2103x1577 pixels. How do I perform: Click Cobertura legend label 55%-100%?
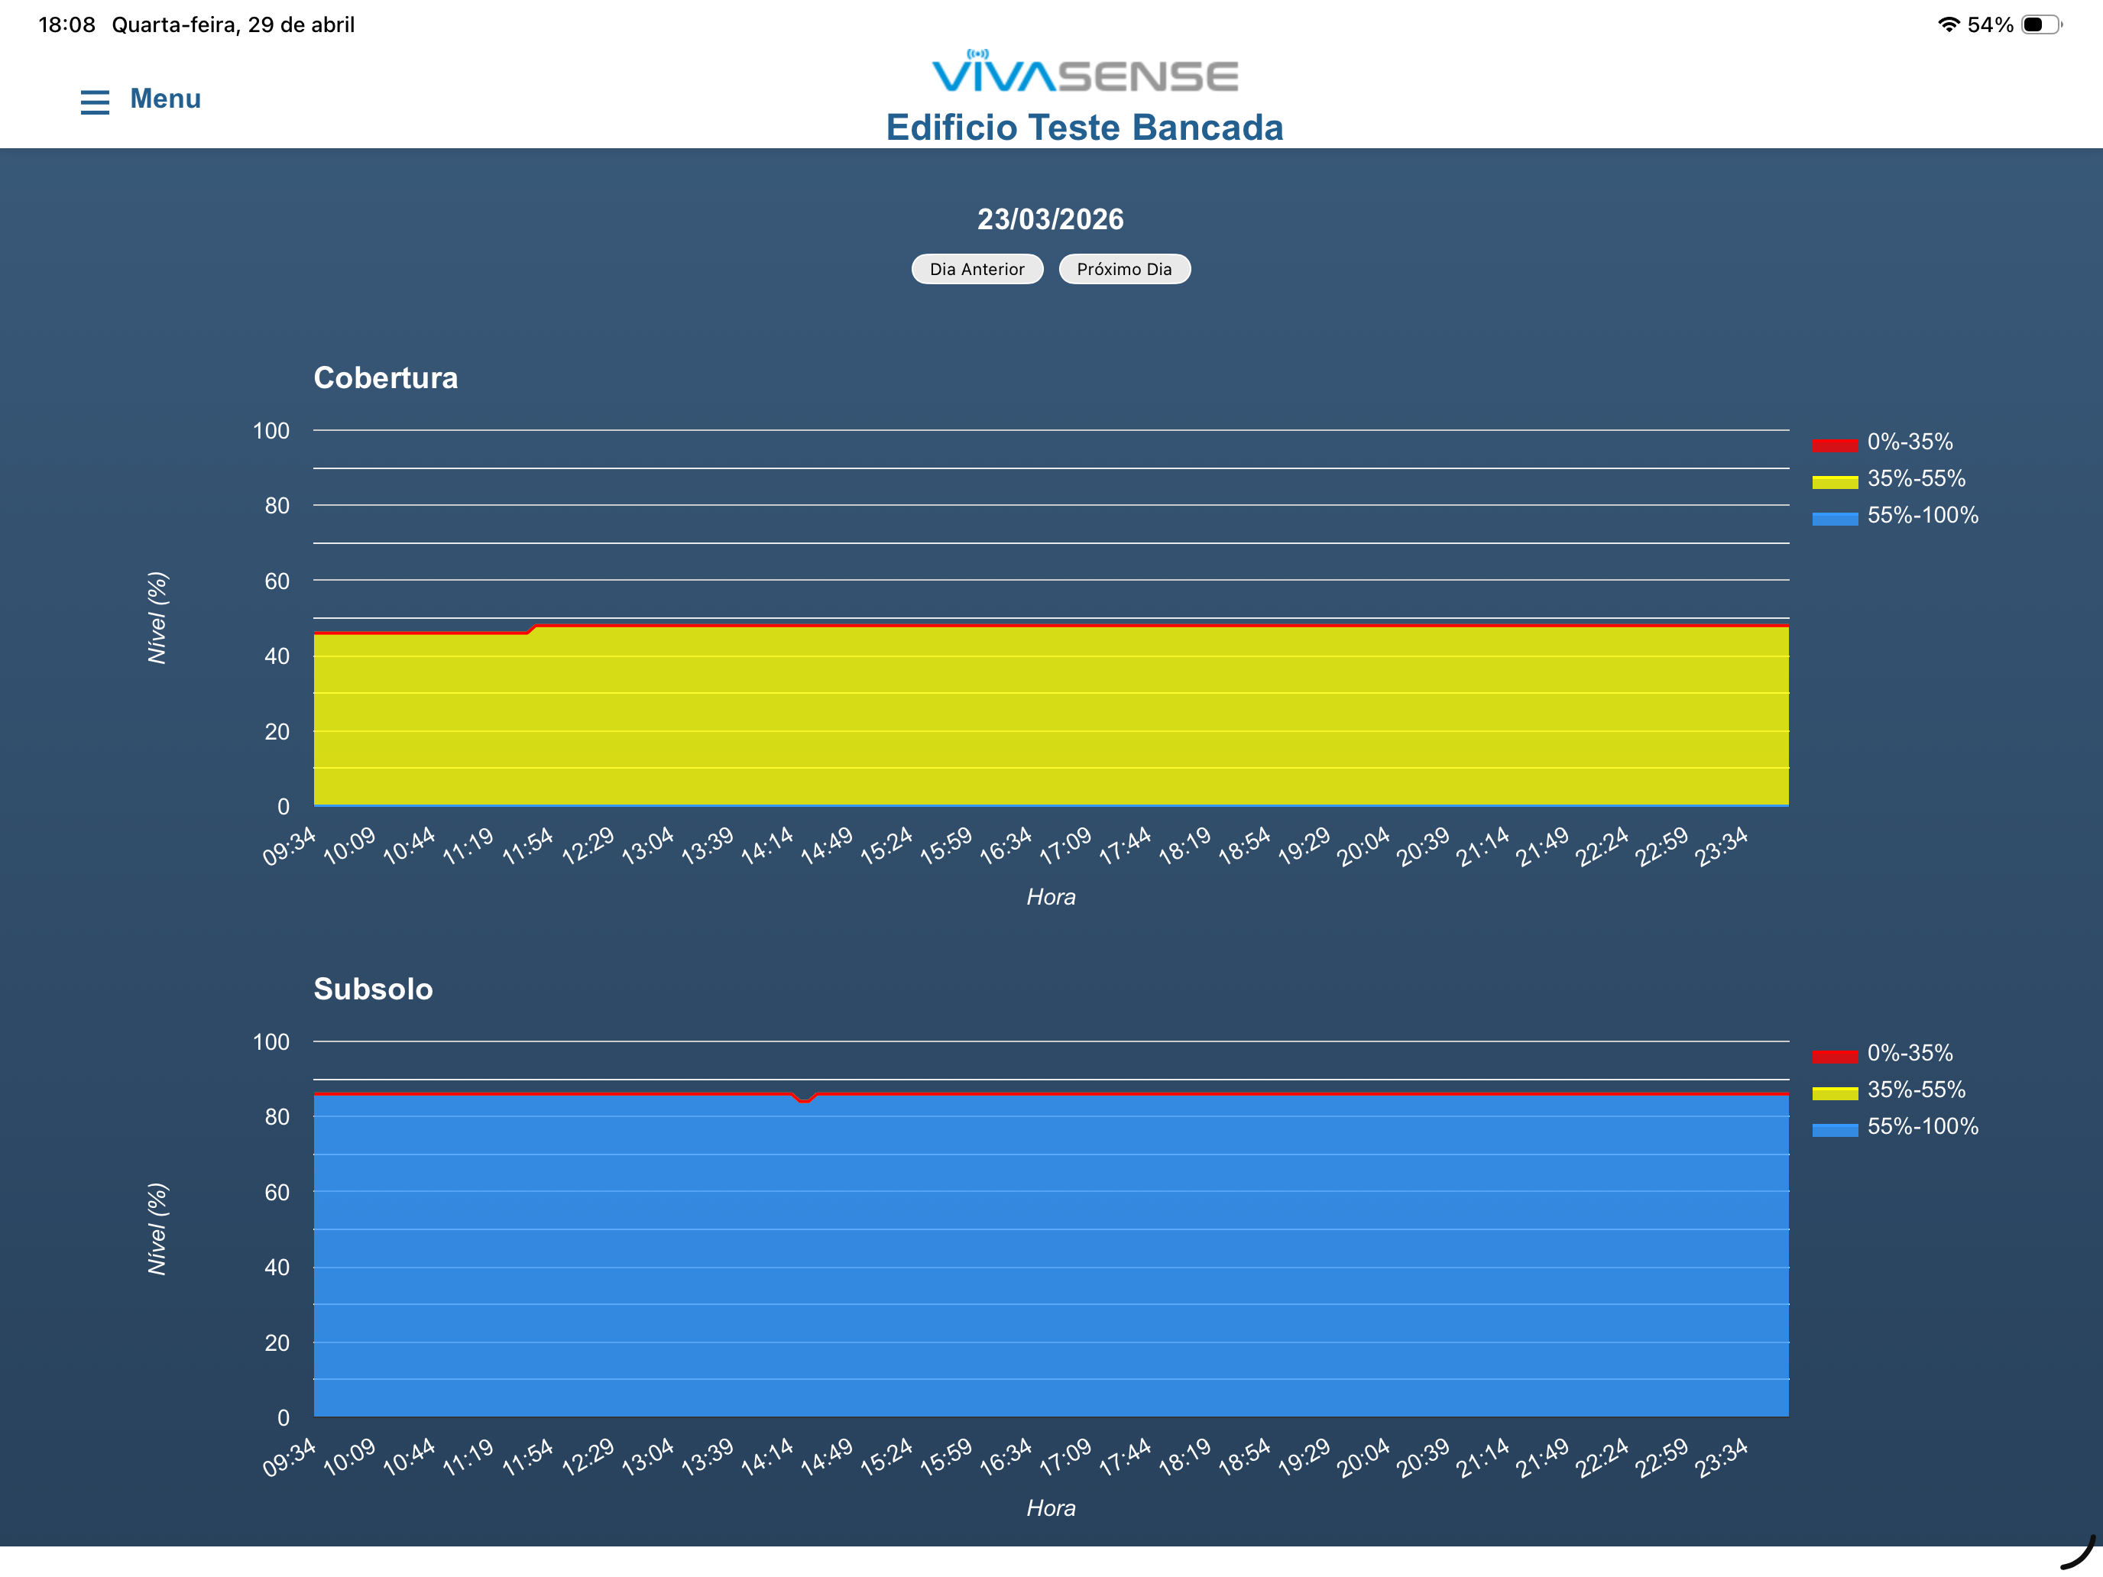pos(1923,515)
